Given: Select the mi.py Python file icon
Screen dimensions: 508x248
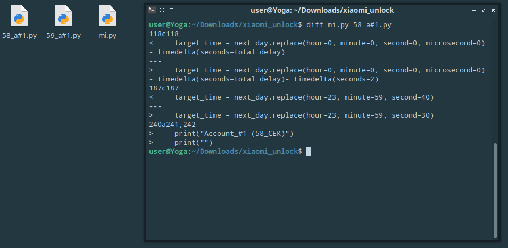Looking at the screenshot, I should [x=107, y=15].
